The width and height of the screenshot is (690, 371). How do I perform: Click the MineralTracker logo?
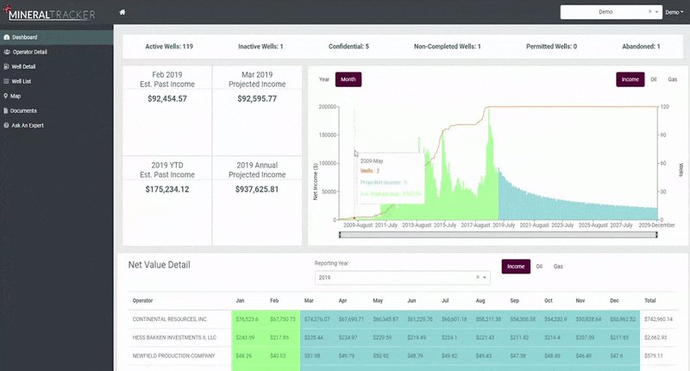tap(49, 13)
